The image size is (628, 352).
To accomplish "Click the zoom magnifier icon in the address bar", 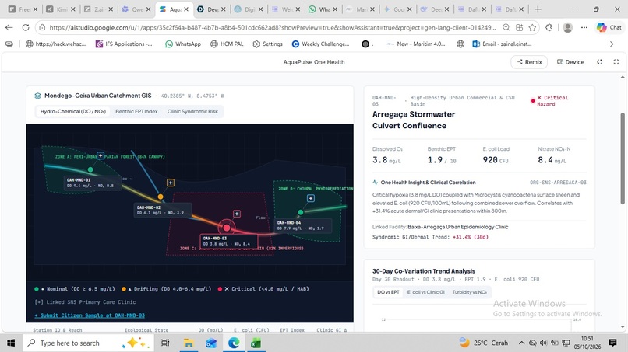I will tap(506, 27).
